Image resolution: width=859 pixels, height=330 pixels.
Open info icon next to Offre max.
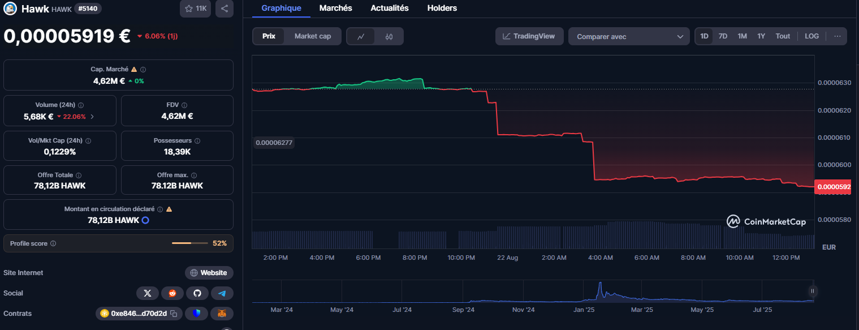193,175
